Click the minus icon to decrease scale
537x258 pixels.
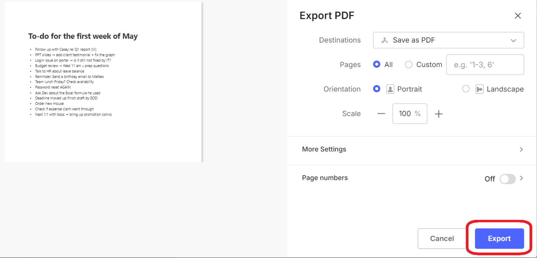pos(381,113)
